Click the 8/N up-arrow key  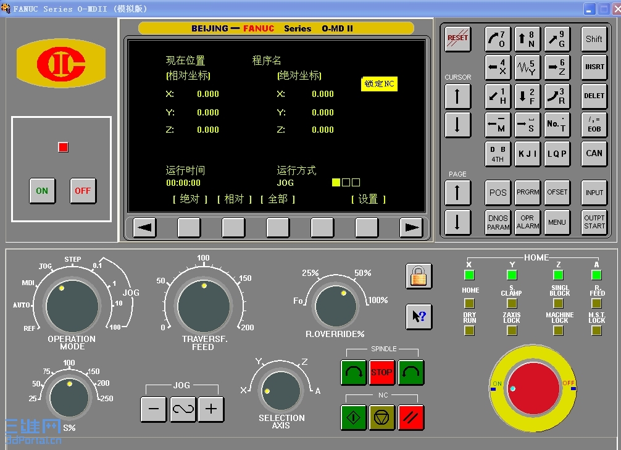tap(527, 39)
